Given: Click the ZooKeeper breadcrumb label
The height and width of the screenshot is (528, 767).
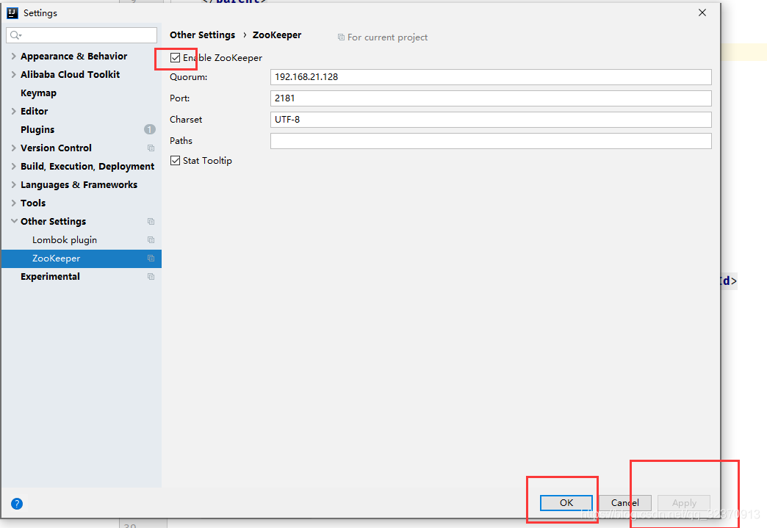Looking at the screenshot, I should [x=277, y=35].
